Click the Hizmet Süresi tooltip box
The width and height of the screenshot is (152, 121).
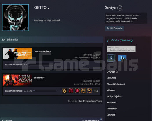coord(121,49)
